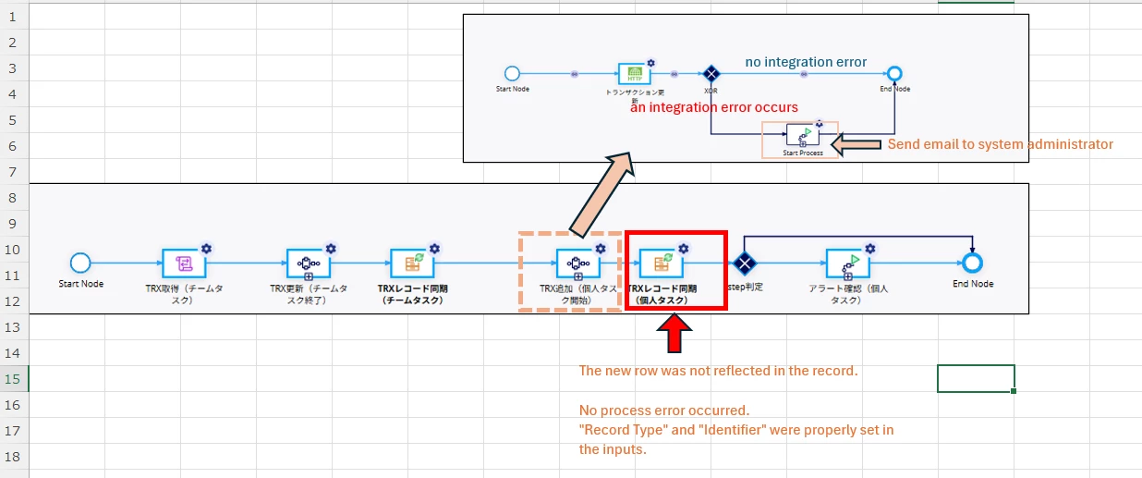Click '"Record Type" and "Identifier"' annotation line
1142x478 pixels.
[736, 430]
